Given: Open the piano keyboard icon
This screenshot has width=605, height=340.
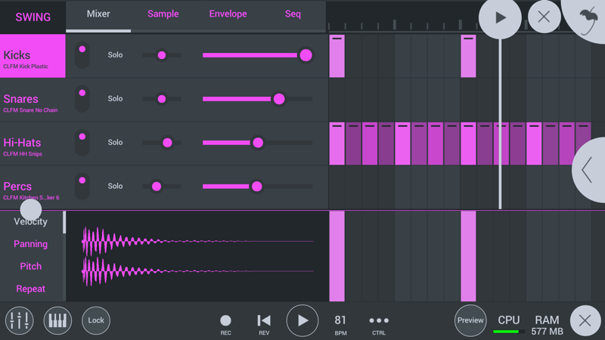Looking at the screenshot, I should 57,320.
